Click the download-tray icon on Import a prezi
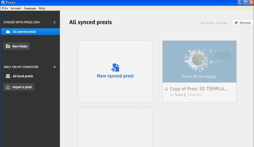The width and height of the screenshot is (254, 147). click(x=8, y=87)
